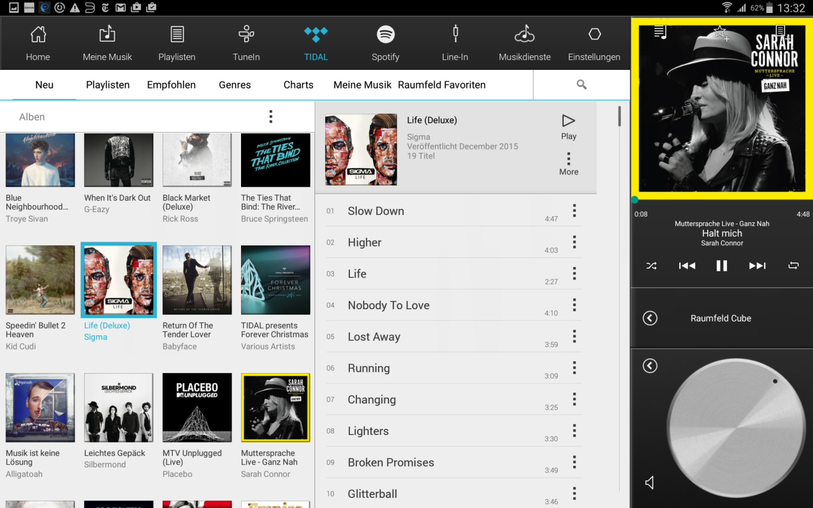Open options for track Glitterball
Image resolution: width=813 pixels, height=508 pixels.
tap(574, 493)
